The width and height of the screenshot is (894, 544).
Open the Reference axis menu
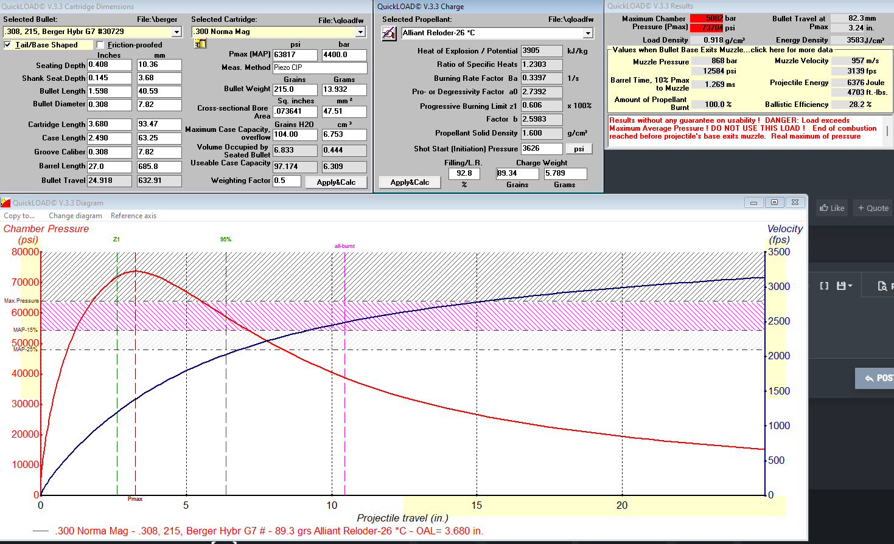pos(133,216)
